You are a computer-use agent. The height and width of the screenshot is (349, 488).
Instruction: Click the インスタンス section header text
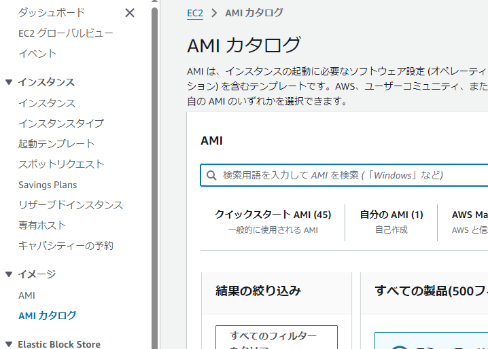coord(46,82)
